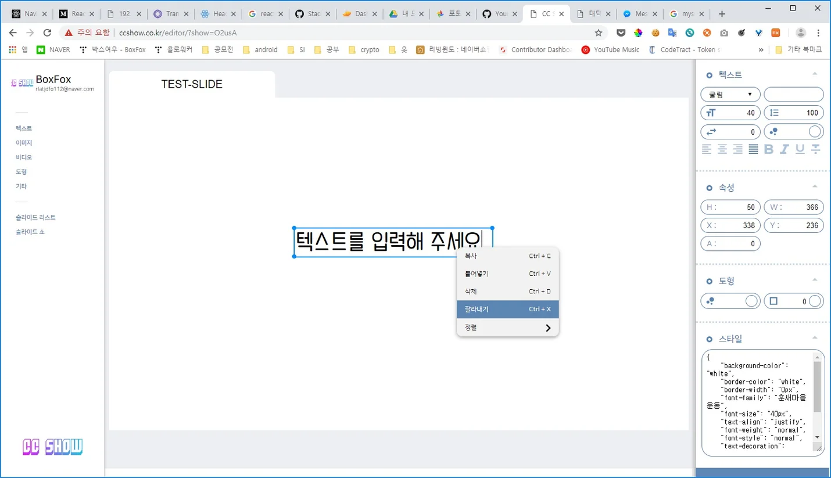Click the letter spacing field showing 0
This screenshot has width=831, height=478.
[x=730, y=132]
